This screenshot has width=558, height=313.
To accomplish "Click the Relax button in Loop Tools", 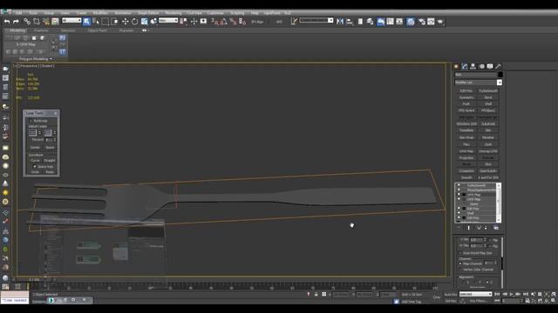I will pos(50,172).
